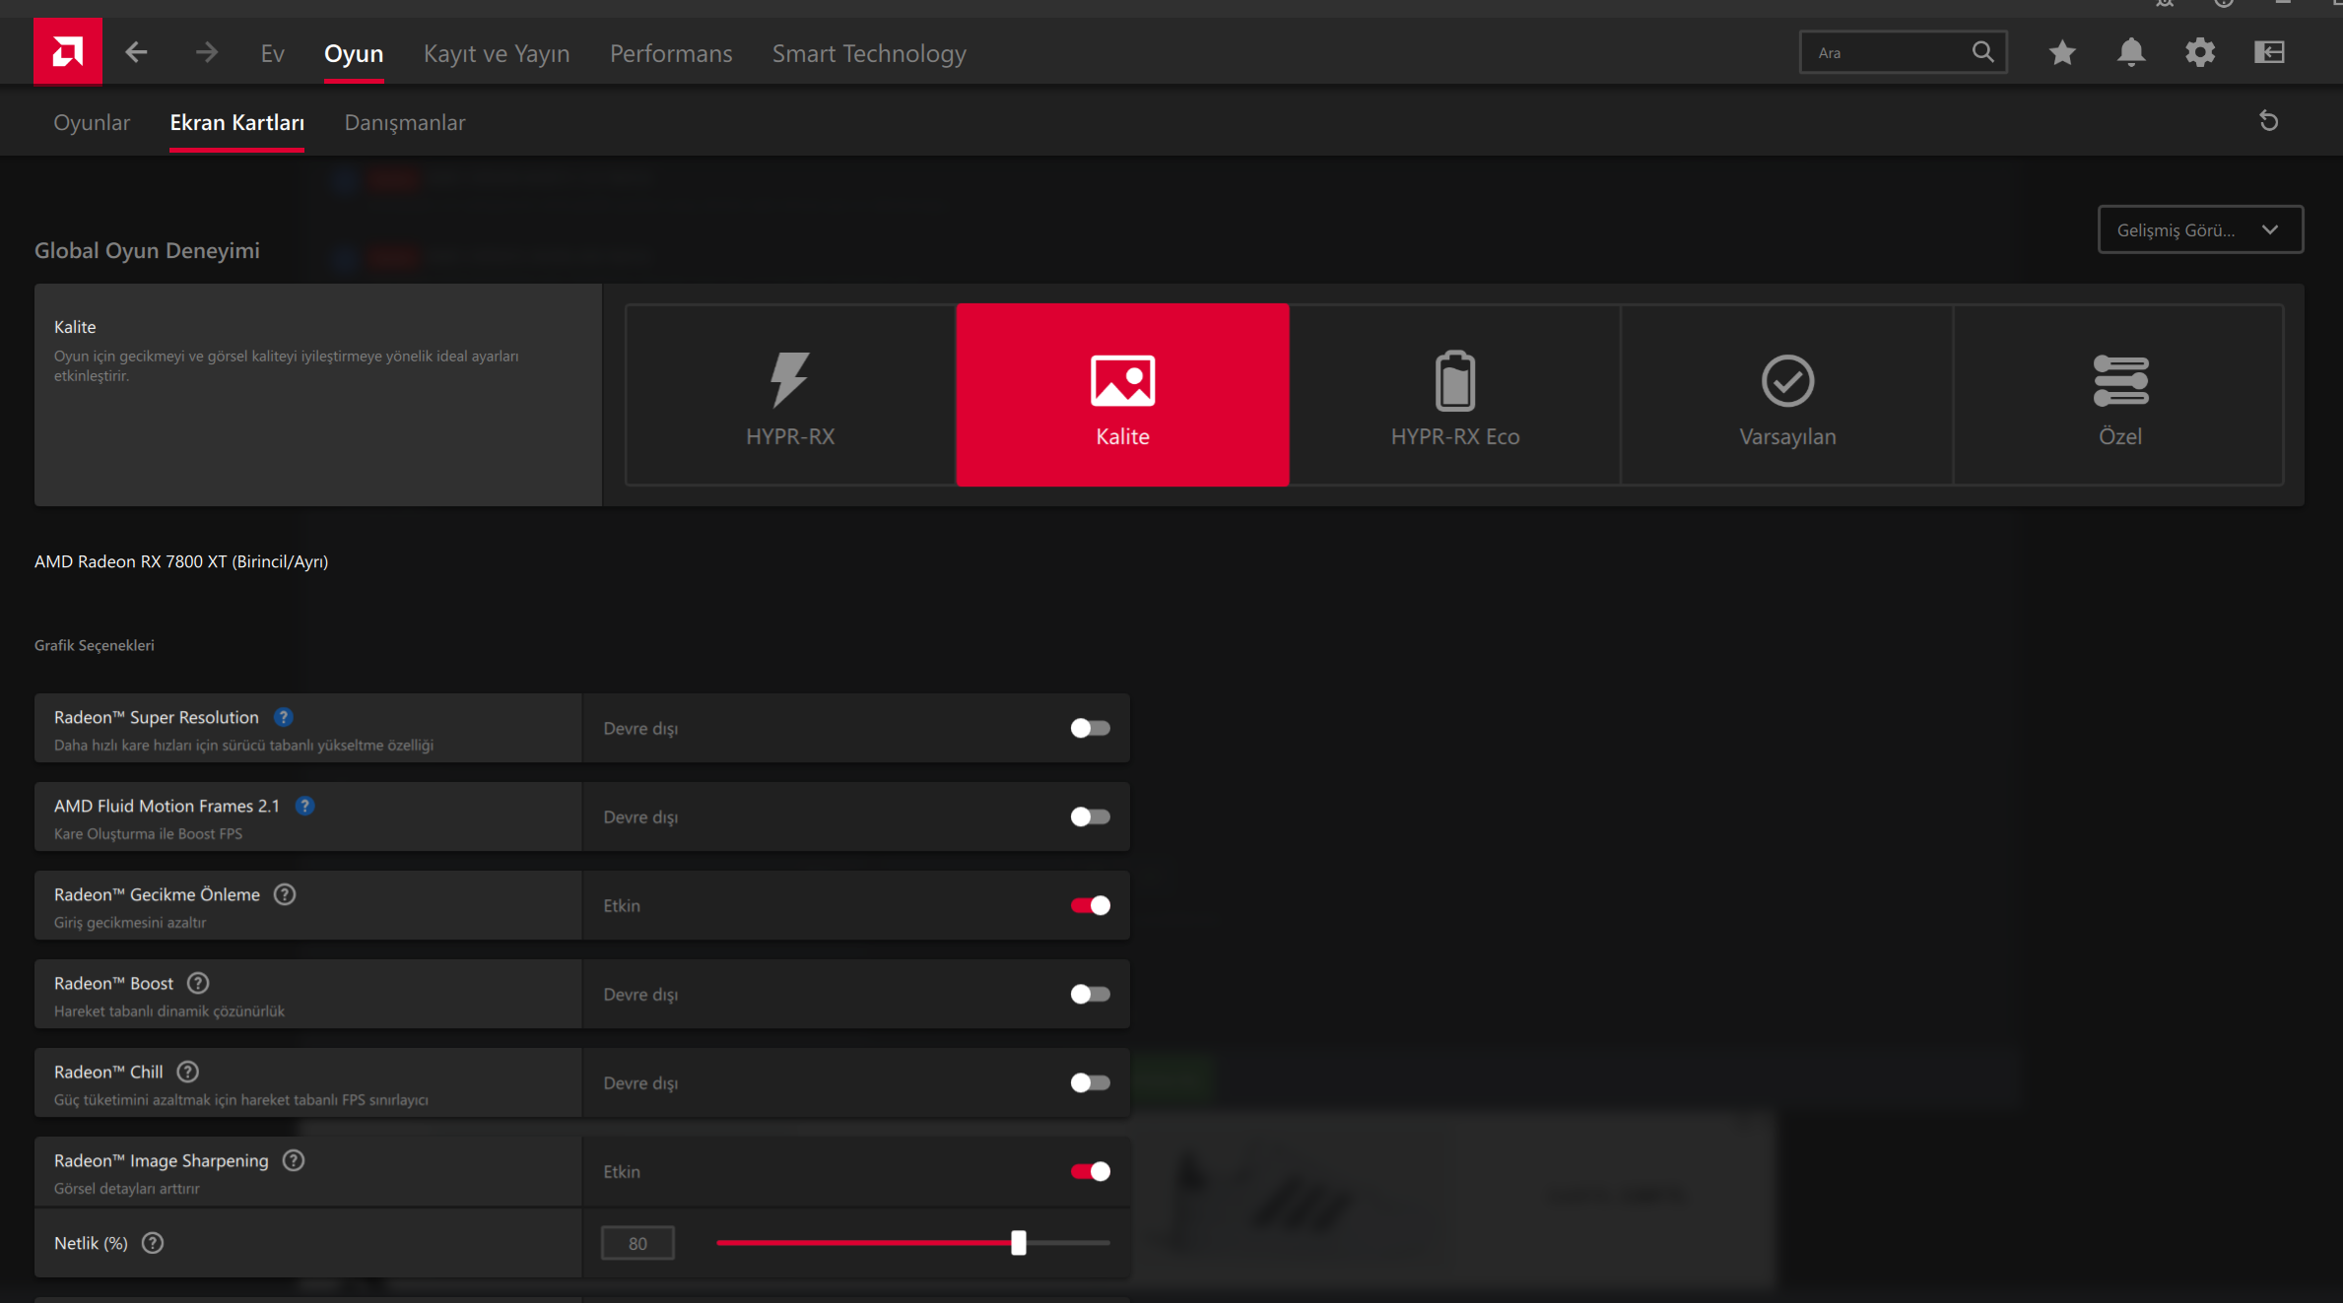
Task: Open notifications bell icon
Action: (x=2130, y=52)
